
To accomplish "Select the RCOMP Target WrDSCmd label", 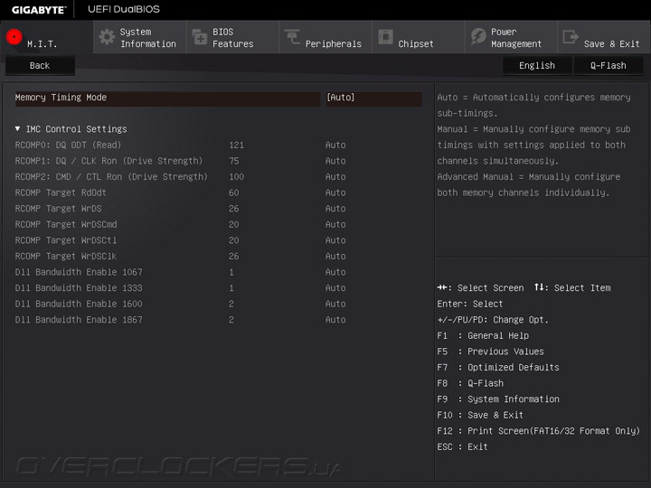I will [x=66, y=224].
